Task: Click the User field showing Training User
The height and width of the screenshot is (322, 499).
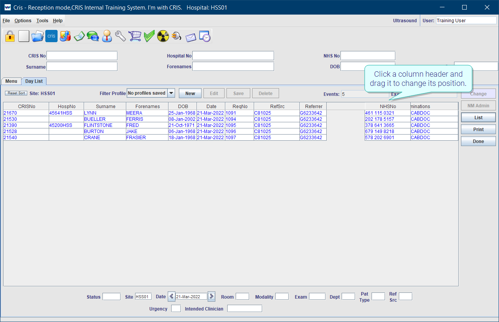Action: pos(466,21)
